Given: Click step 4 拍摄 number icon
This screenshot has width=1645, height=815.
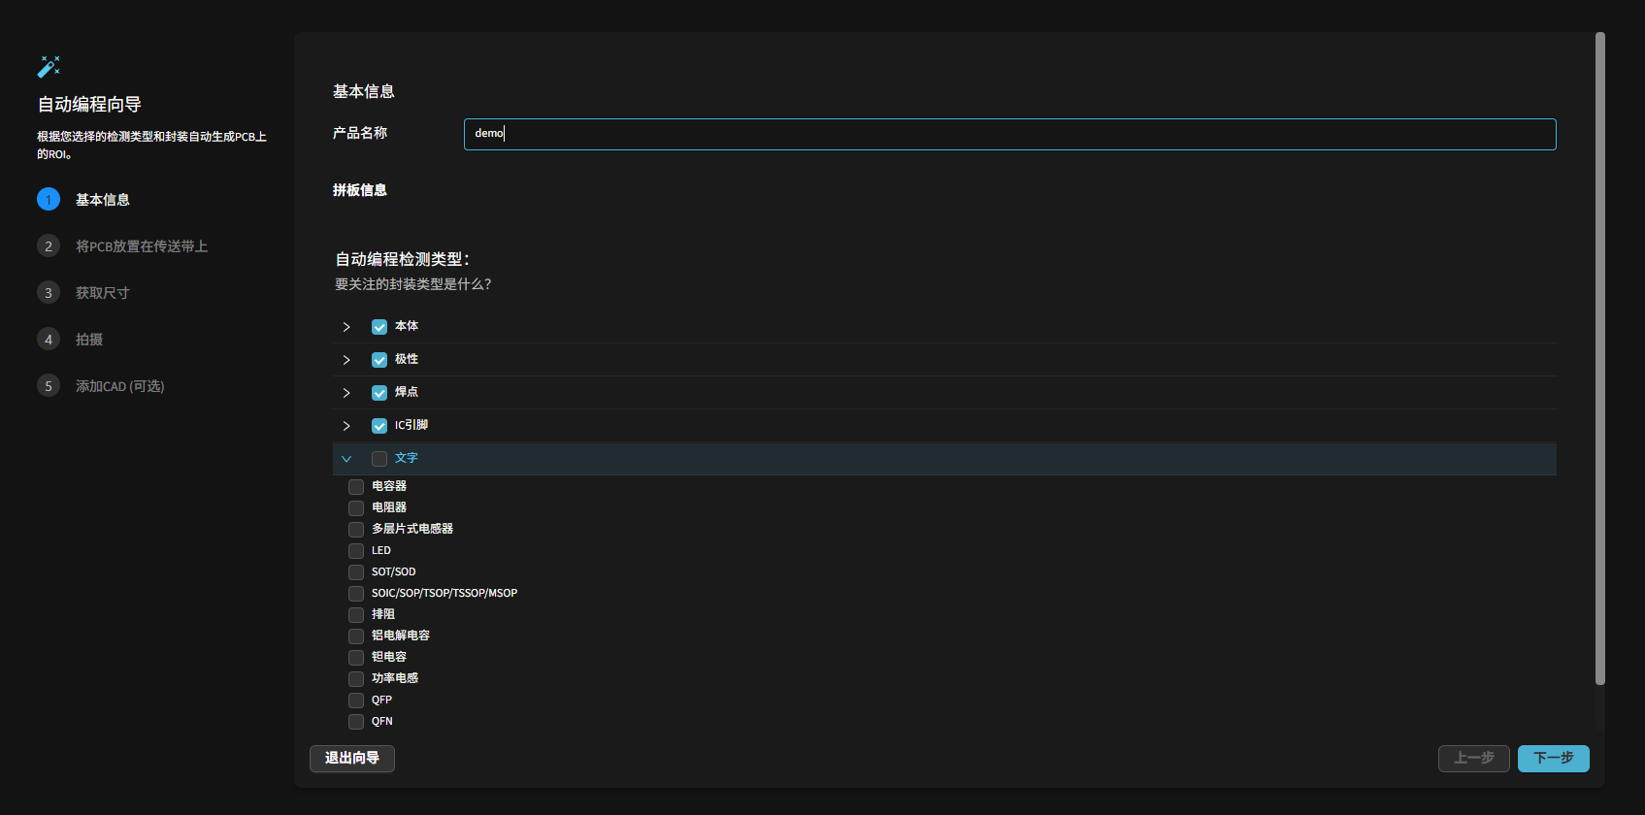Looking at the screenshot, I should pyautogui.click(x=49, y=340).
